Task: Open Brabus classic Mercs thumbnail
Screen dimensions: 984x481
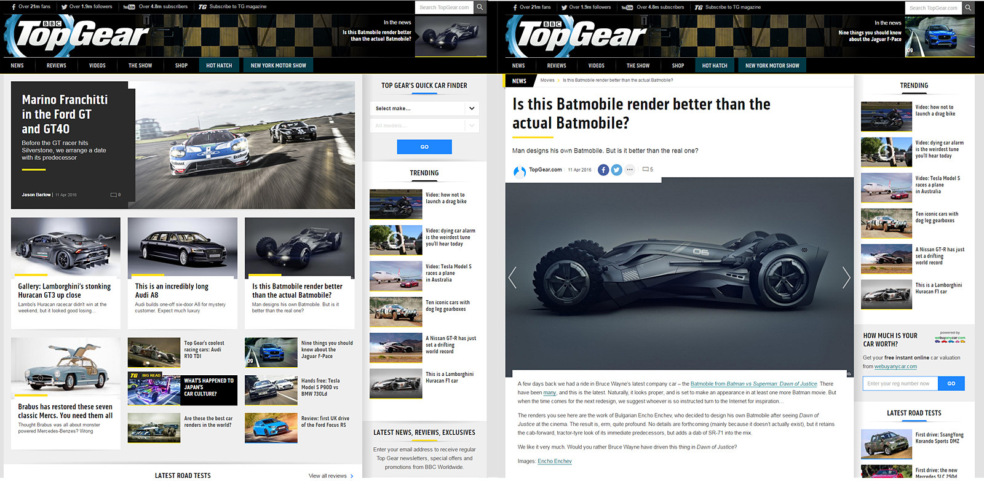Action: pyautogui.click(x=66, y=367)
